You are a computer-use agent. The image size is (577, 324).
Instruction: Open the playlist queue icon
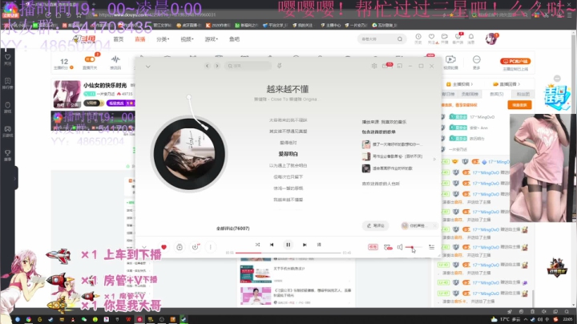pos(431,247)
